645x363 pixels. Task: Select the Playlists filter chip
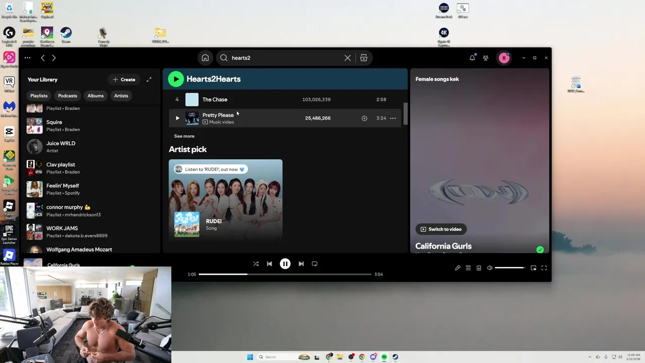39,96
